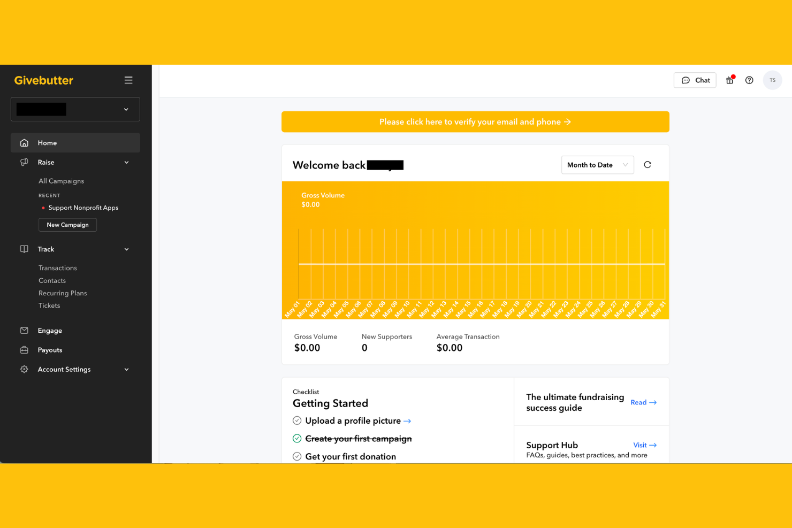Screen dimensions: 792x528
Task: Open the Chat button
Action: point(695,80)
